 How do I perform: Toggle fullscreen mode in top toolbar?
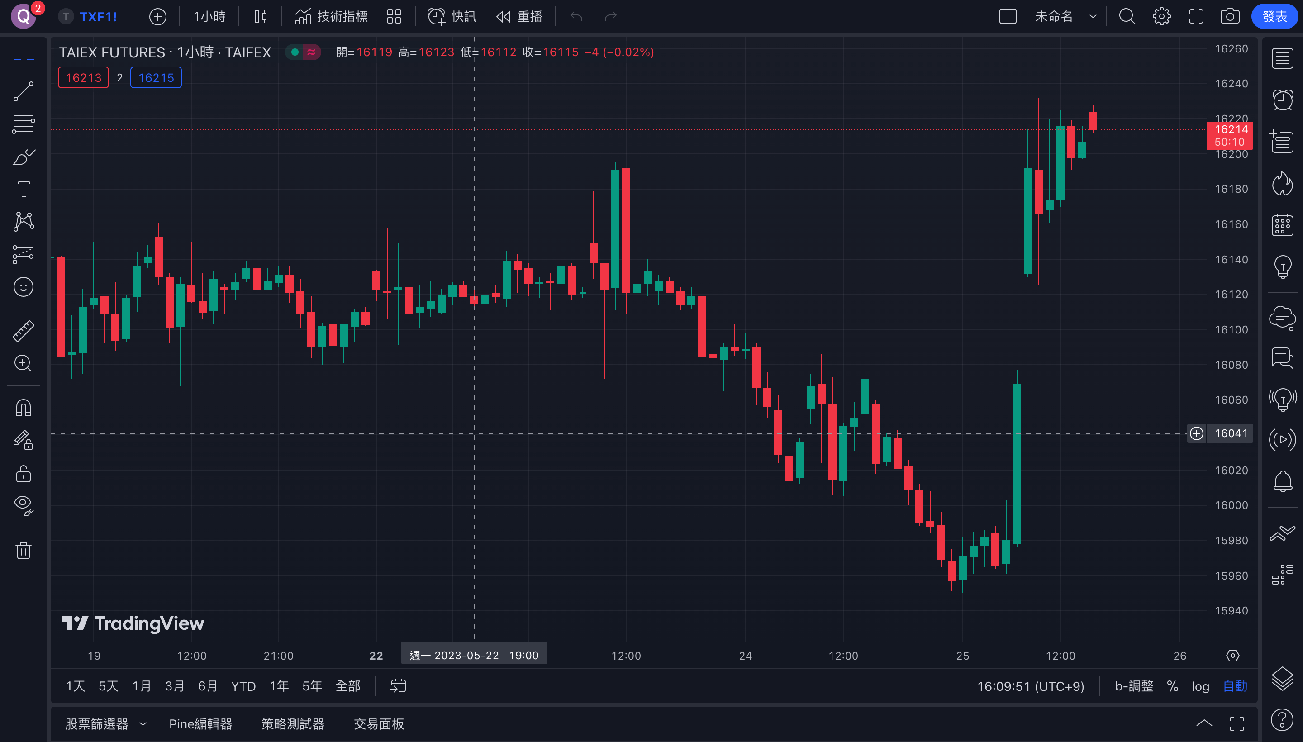(1196, 17)
